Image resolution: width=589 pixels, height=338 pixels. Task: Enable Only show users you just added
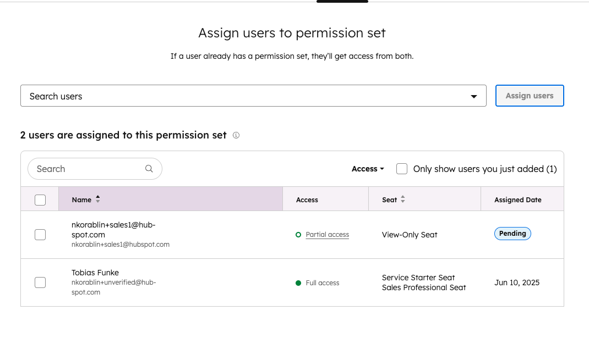point(402,169)
